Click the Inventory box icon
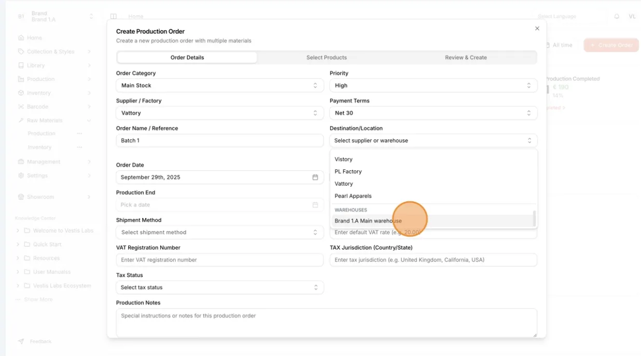 pyautogui.click(x=21, y=93)
